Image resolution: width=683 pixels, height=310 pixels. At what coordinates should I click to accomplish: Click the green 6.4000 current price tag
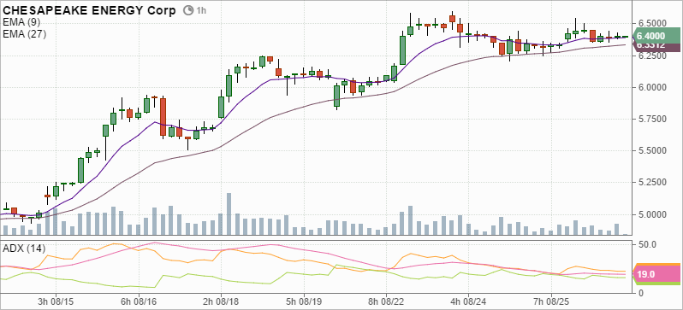[x=656, y=36]
